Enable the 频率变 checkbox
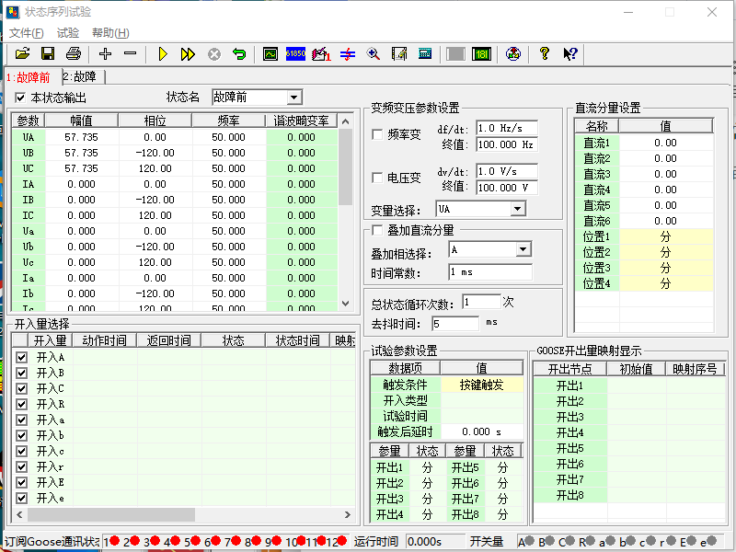Viewport: 736px width, 552px height. click(377, 135)
